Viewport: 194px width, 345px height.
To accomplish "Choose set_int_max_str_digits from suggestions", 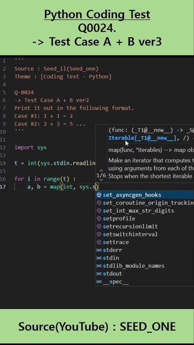I will [x=145, y=210].
